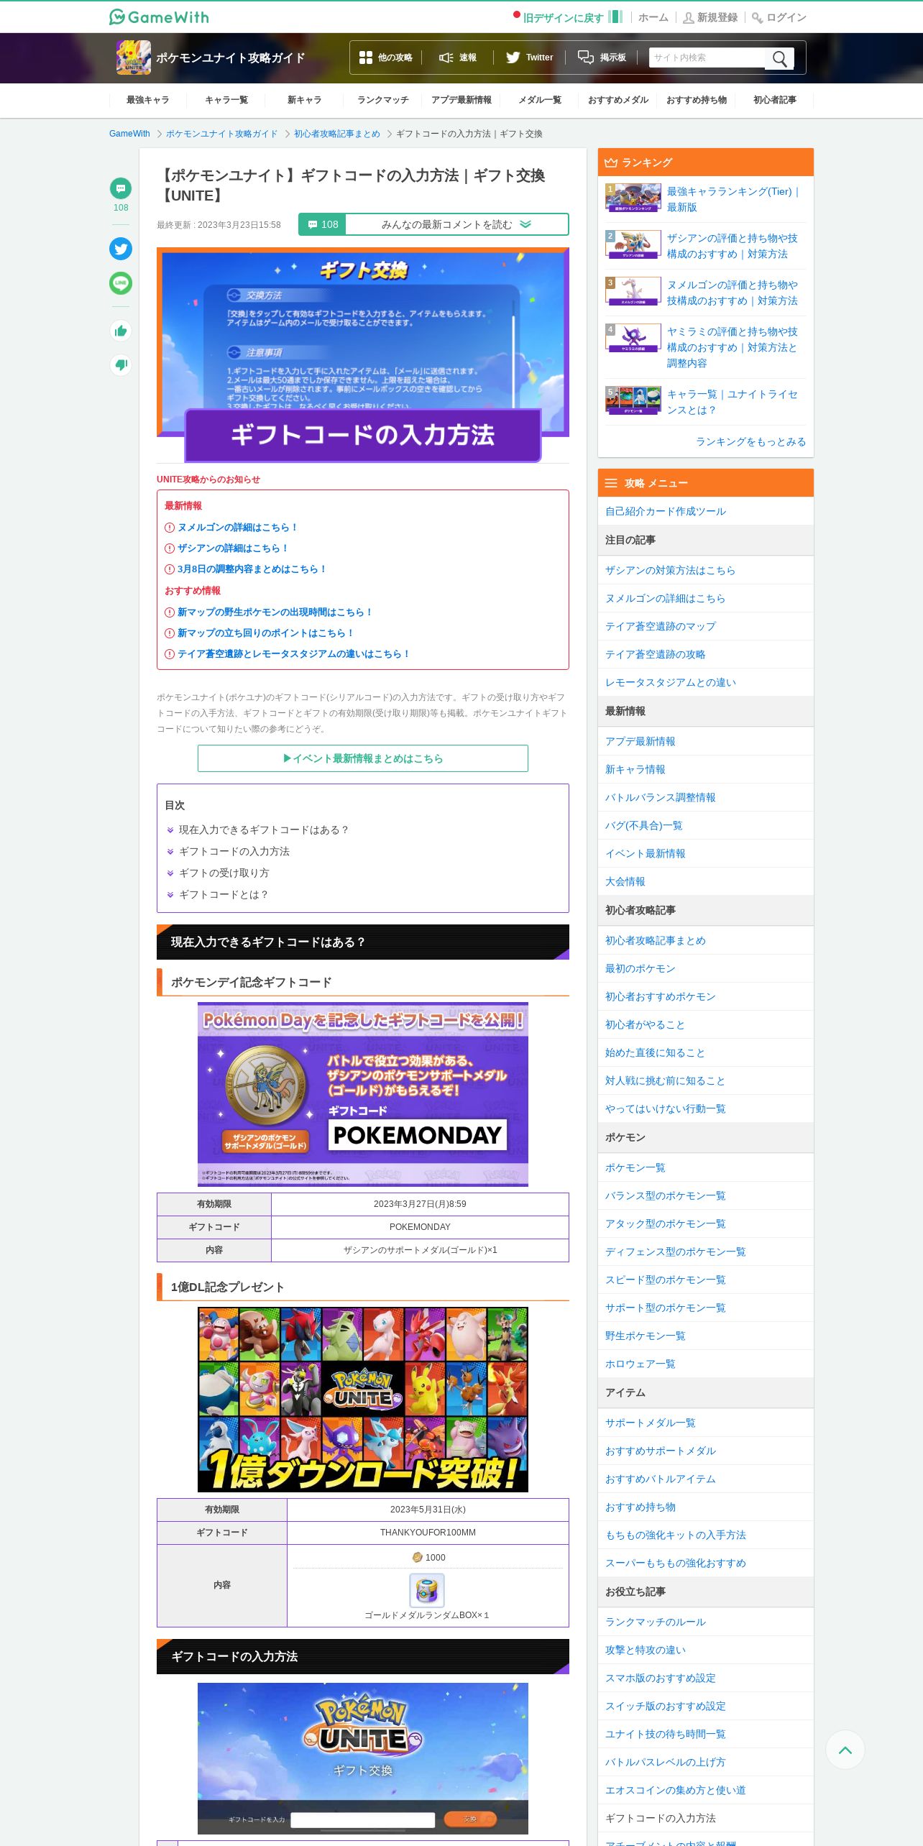Open the ホーム link in header
Screen dimensions: 923x1846
point(653,17)
